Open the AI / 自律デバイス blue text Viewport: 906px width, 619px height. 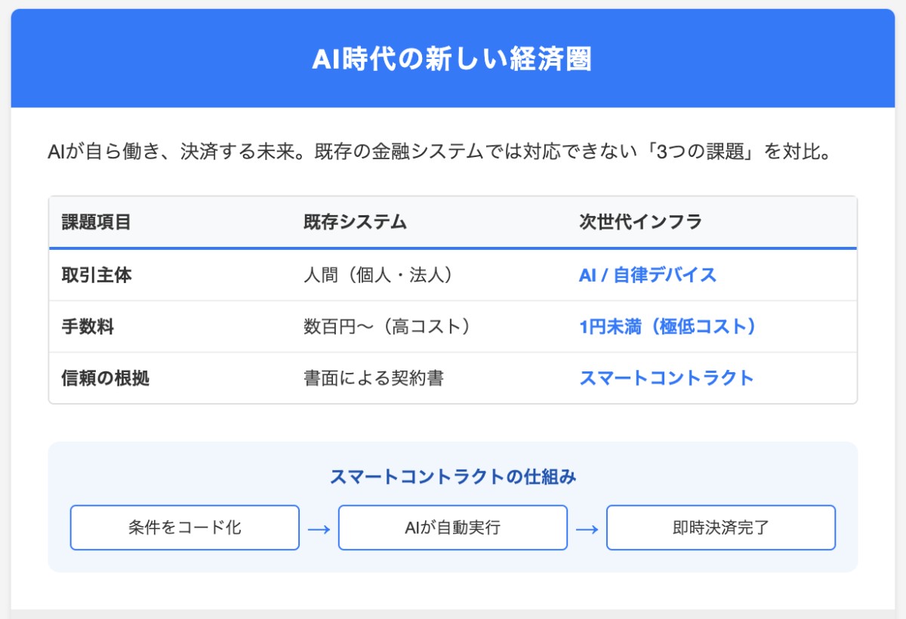tap(647, 275)
